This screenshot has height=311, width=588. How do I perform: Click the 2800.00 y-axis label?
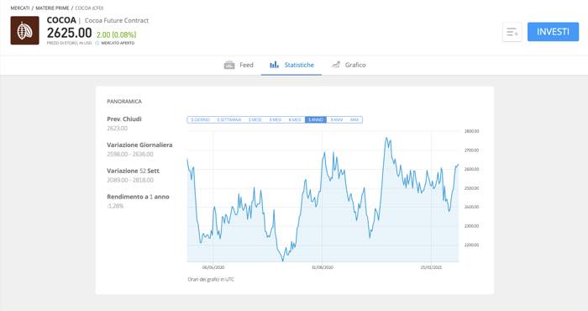pyautogui.click(x=471, y=131)
